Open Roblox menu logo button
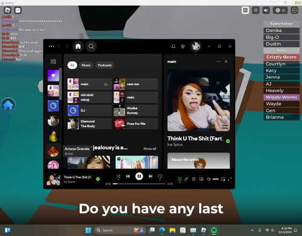This screenshot has width=302, height=236. click(x=7, y=10)
